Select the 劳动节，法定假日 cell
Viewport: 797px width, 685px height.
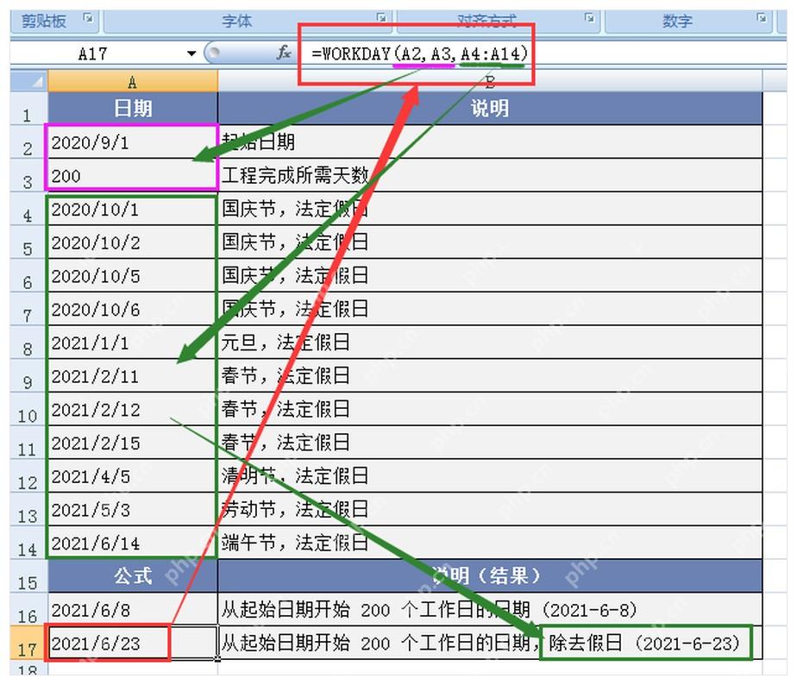[490, 510]
